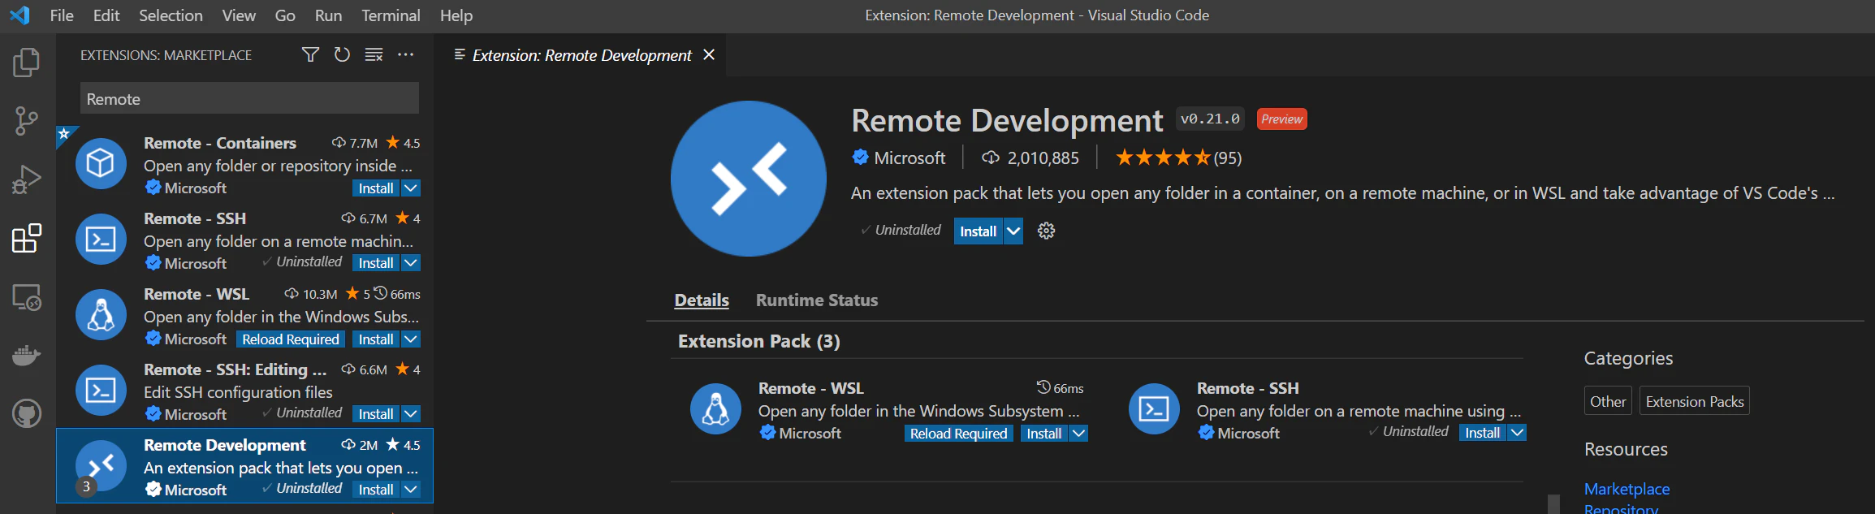The image size is (1875, 514).
Task: Click the large Remote Development logo
Action: click(x=749, y=179)
